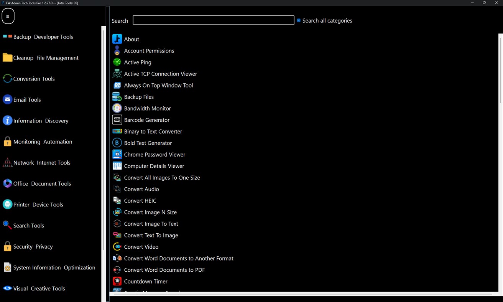Launch Convert Word Documents to PDF
This screenshot has height=302, width=503.
point(164,269)
